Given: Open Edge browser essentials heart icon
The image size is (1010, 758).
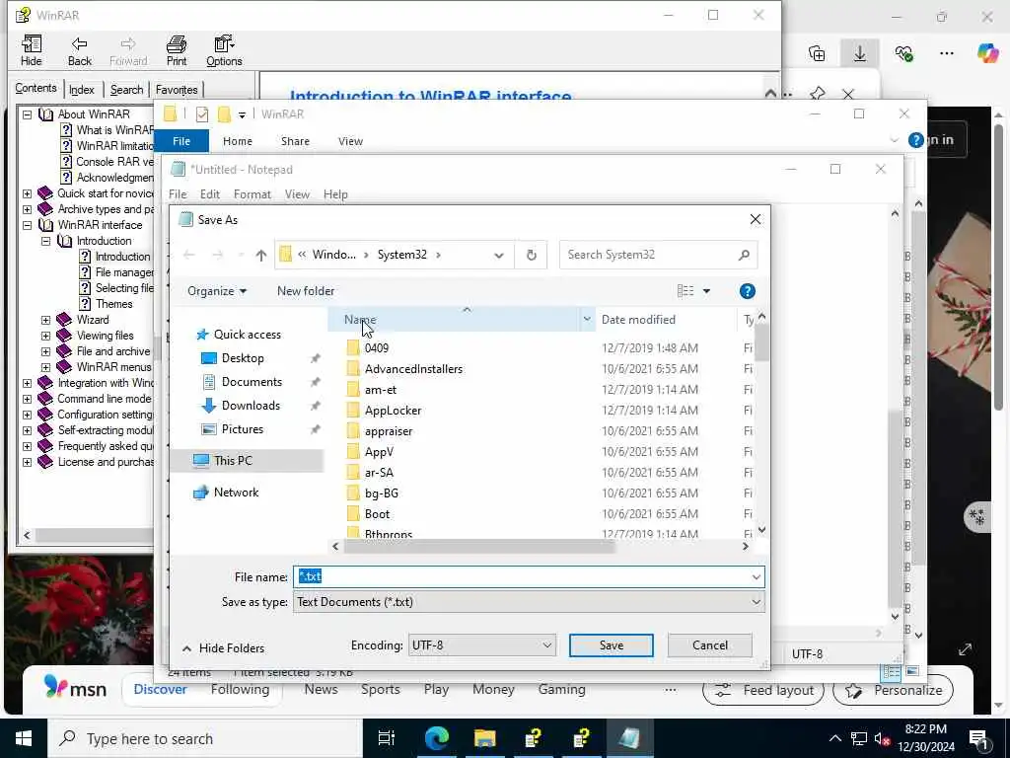Looking at the screenshot, I should 903,53.
